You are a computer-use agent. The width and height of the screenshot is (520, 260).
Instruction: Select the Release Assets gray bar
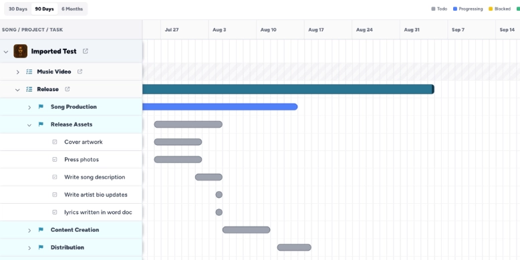click(188, 124)
